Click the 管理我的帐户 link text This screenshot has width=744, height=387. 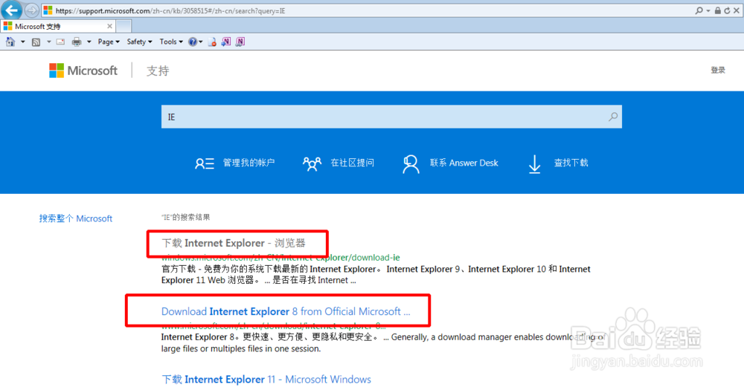[248, 163]
